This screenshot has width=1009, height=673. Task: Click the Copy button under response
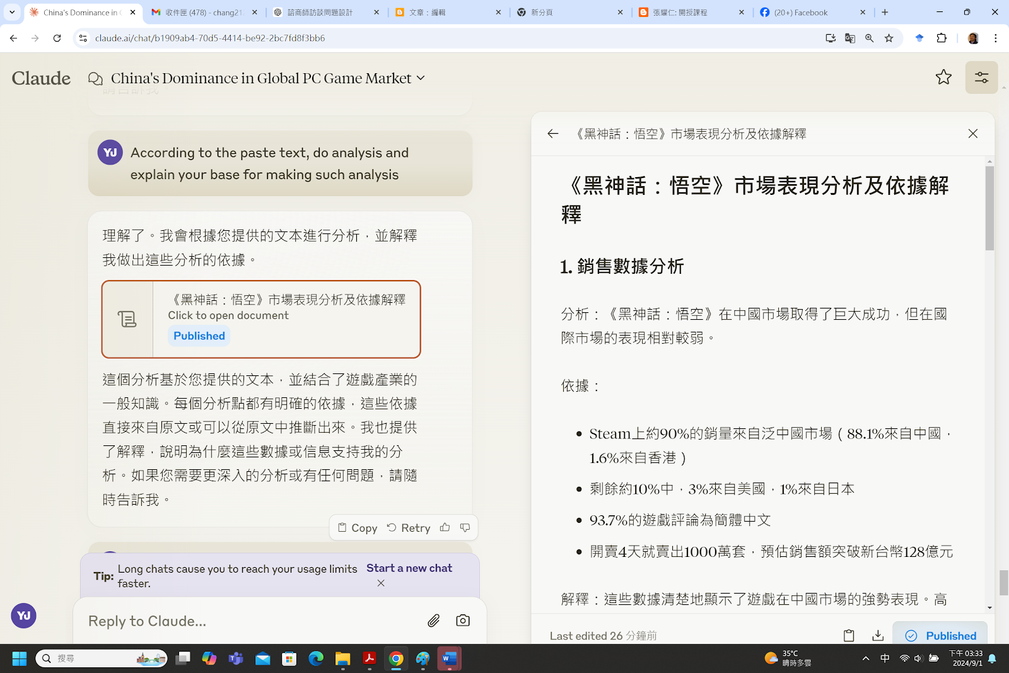pyautogui.click(x=358, y=528)
